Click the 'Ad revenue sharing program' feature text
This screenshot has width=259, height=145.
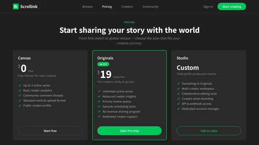(121, 111)
